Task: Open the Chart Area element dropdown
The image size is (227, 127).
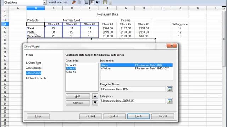Action: [45, 2]
